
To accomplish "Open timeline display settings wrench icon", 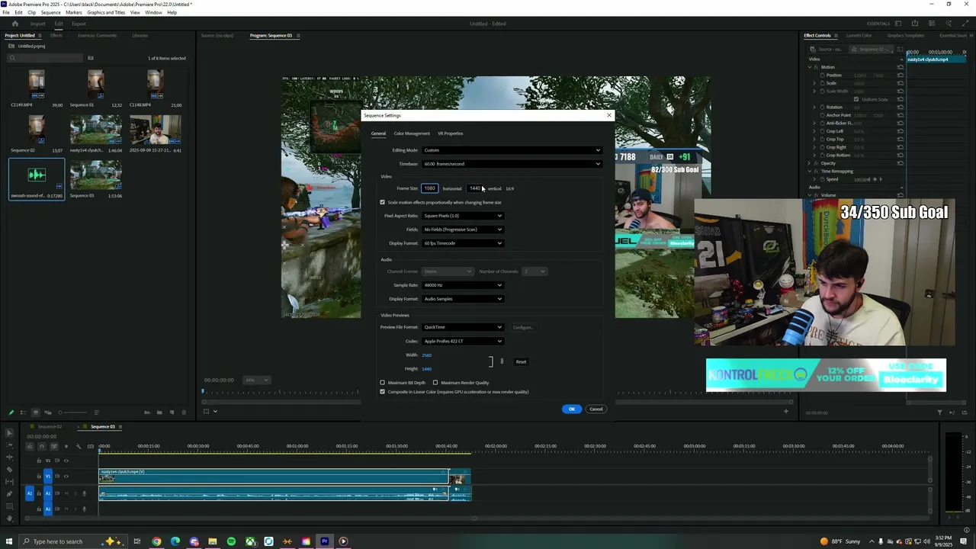I will pyautogui.click(x=79, y=446).
